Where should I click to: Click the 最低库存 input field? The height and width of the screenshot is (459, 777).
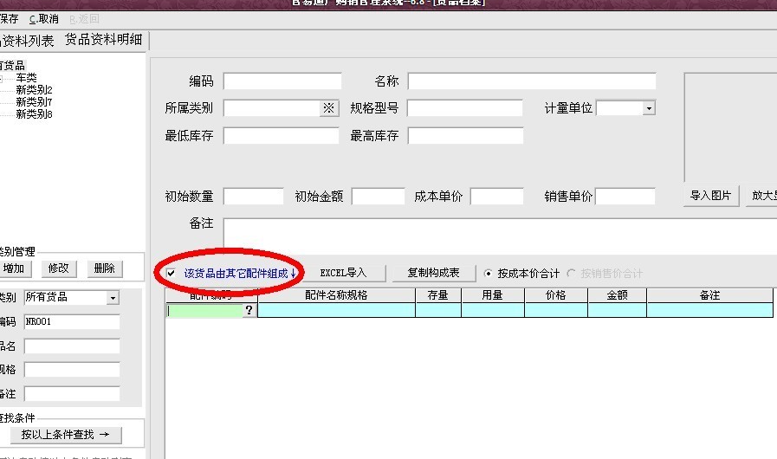coord(281,135)
